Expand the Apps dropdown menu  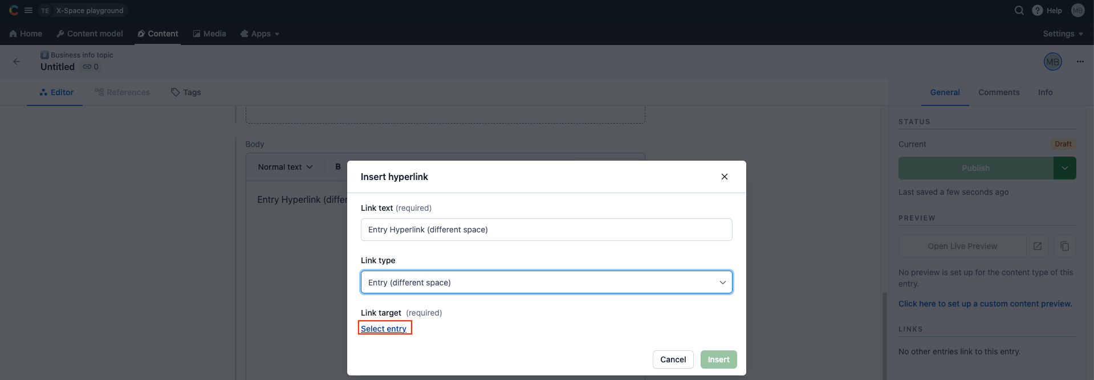point(260,34)
